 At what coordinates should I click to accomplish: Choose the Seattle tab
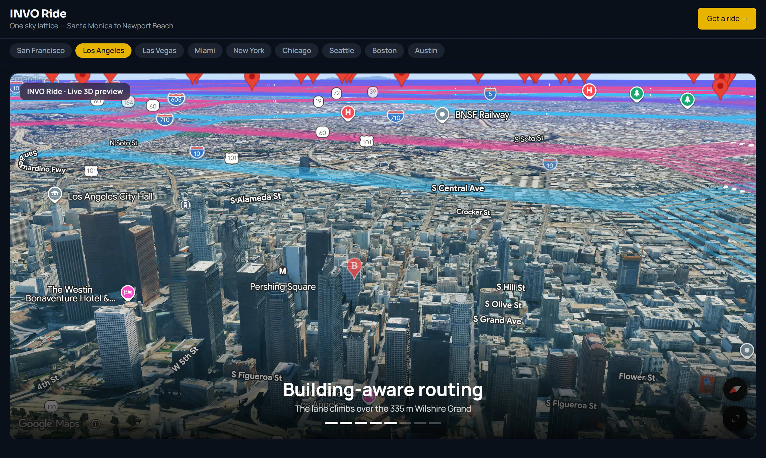341,50
